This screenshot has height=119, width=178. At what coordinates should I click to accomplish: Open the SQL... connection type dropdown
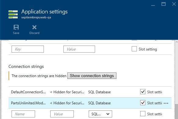(x=100, y=114)
